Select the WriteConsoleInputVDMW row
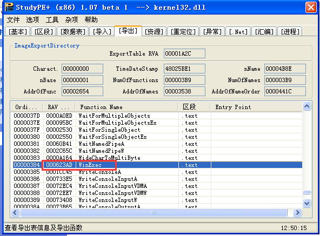This screenshot has width=320, height=236. pyautogui.click(x=157, y=193)
